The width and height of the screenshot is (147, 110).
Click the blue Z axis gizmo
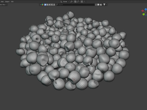pos(146,9)
